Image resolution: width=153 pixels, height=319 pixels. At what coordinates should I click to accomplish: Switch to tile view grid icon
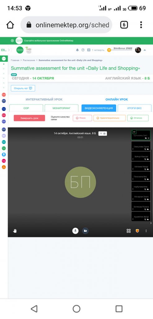(x=128, y=231)
